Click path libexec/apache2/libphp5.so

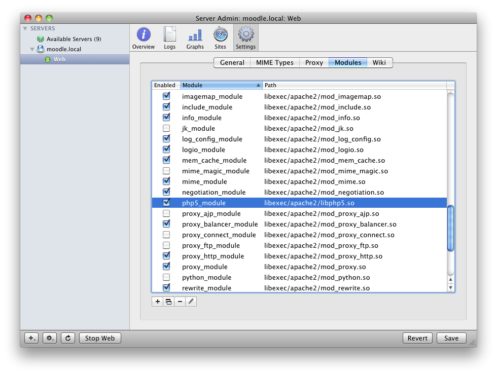[309, 203]
